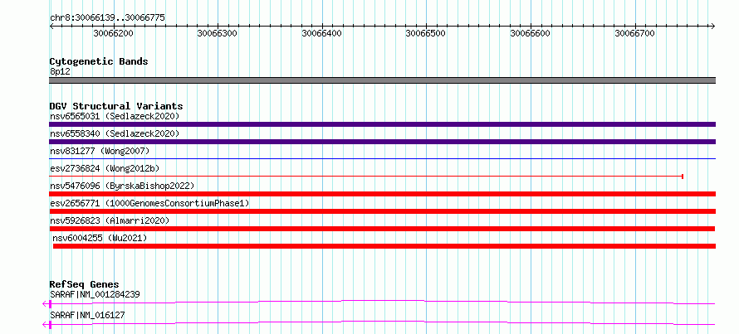
Task: Open variant nsv831277 (Wong2007) label
Action: point(100,151)
